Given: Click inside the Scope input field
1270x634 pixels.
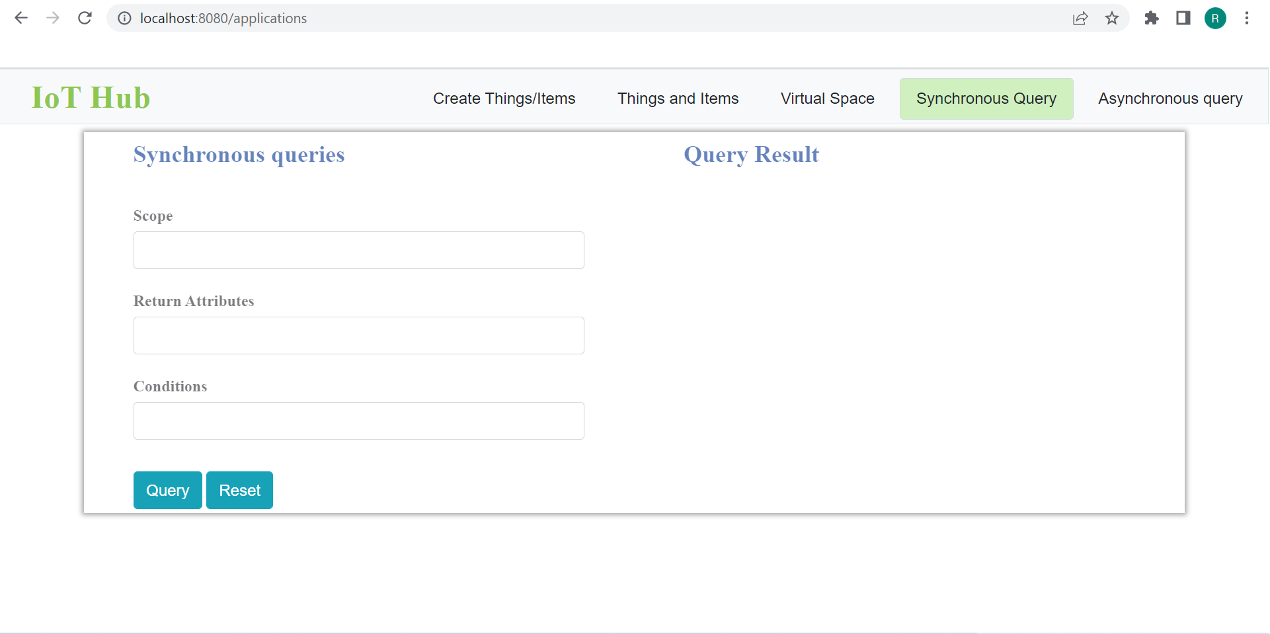Looking at the screenshot, I should tap(358, 250).
